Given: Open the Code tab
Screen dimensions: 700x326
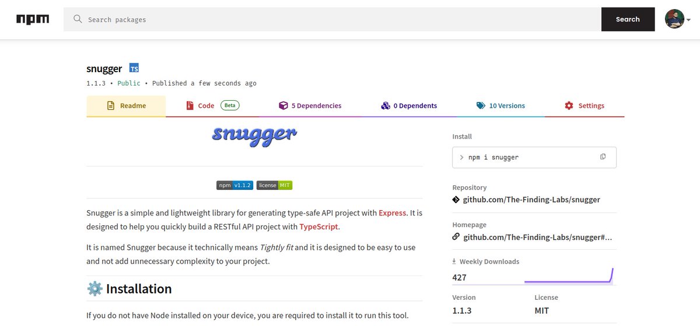Looking at the screenshot, I should pos(213,106).
